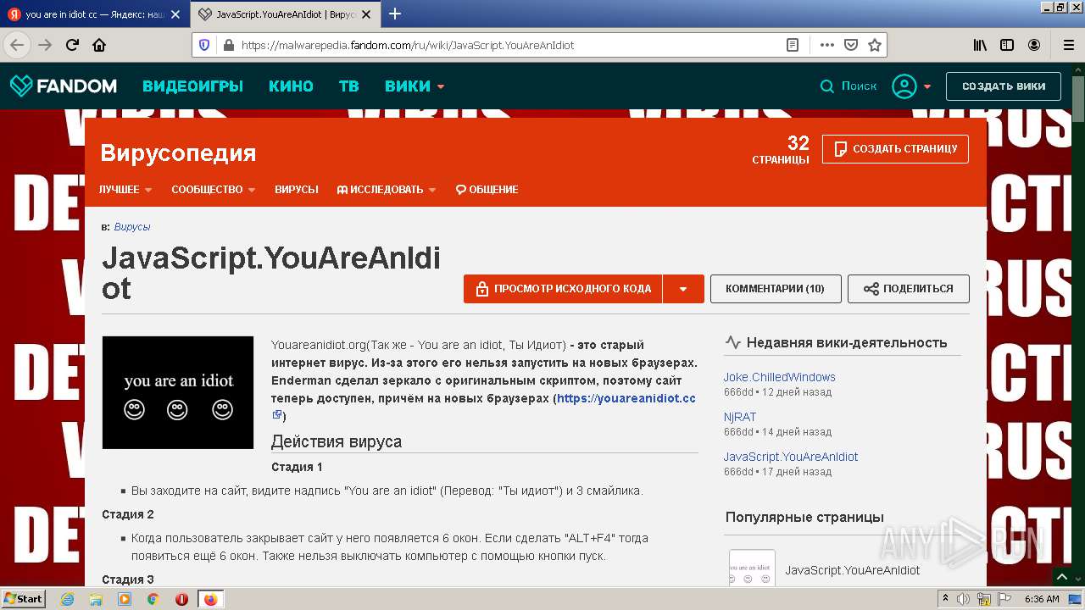Open ОБЩЕНИЕ discussions link
The height and width of the screenshot is (610, 1085).
[x=487, y=190]
